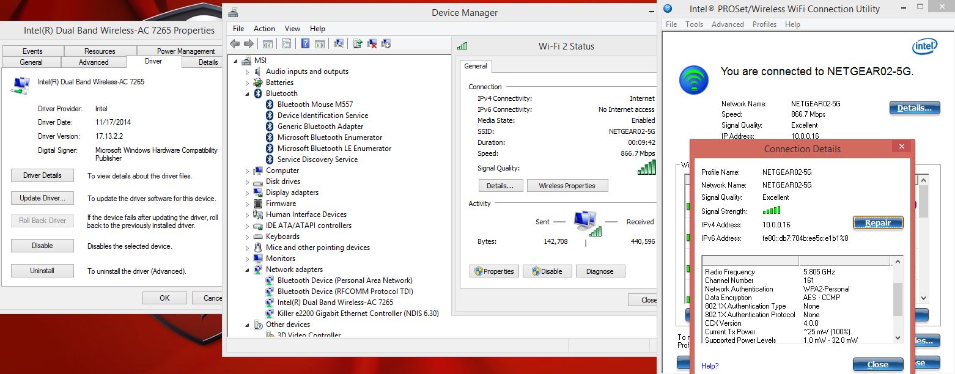
Task: Open the Tools menu in PROSet utility
Action: [x=694, y=24]
